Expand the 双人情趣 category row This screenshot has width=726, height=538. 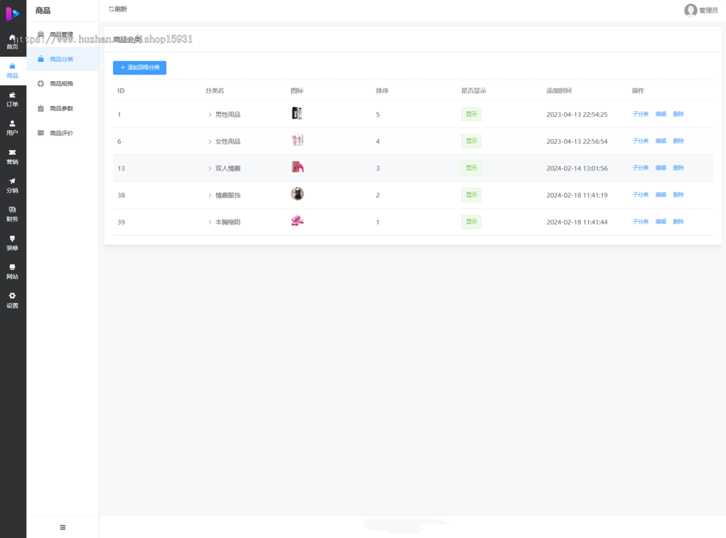(210, 168)
